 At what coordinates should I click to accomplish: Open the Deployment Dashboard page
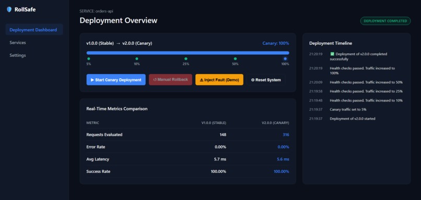[34, 30]
